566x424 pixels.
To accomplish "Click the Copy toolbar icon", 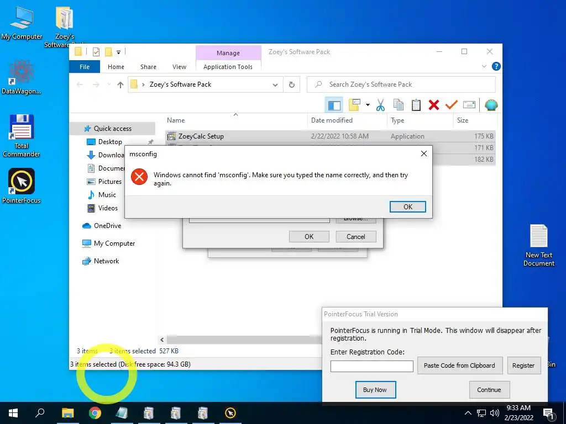I will click(398, 105).
